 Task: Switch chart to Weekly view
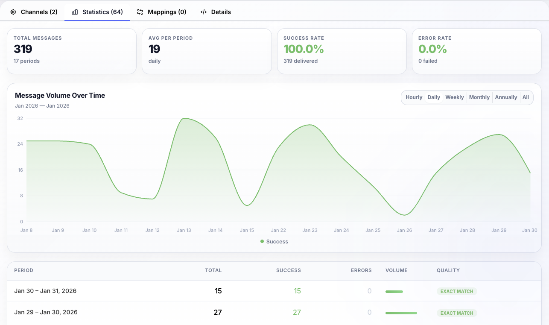pyautogui.click(x=455, y=97)
